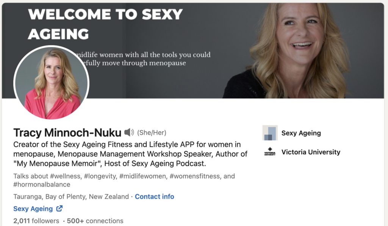View the 2,011 followers list
388x226 pixels.
point(36,221)
